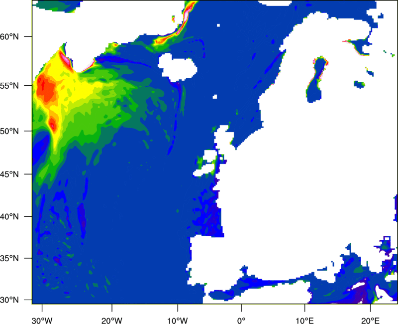
Task: Click the 50°N latitude label
Action: 9,131
